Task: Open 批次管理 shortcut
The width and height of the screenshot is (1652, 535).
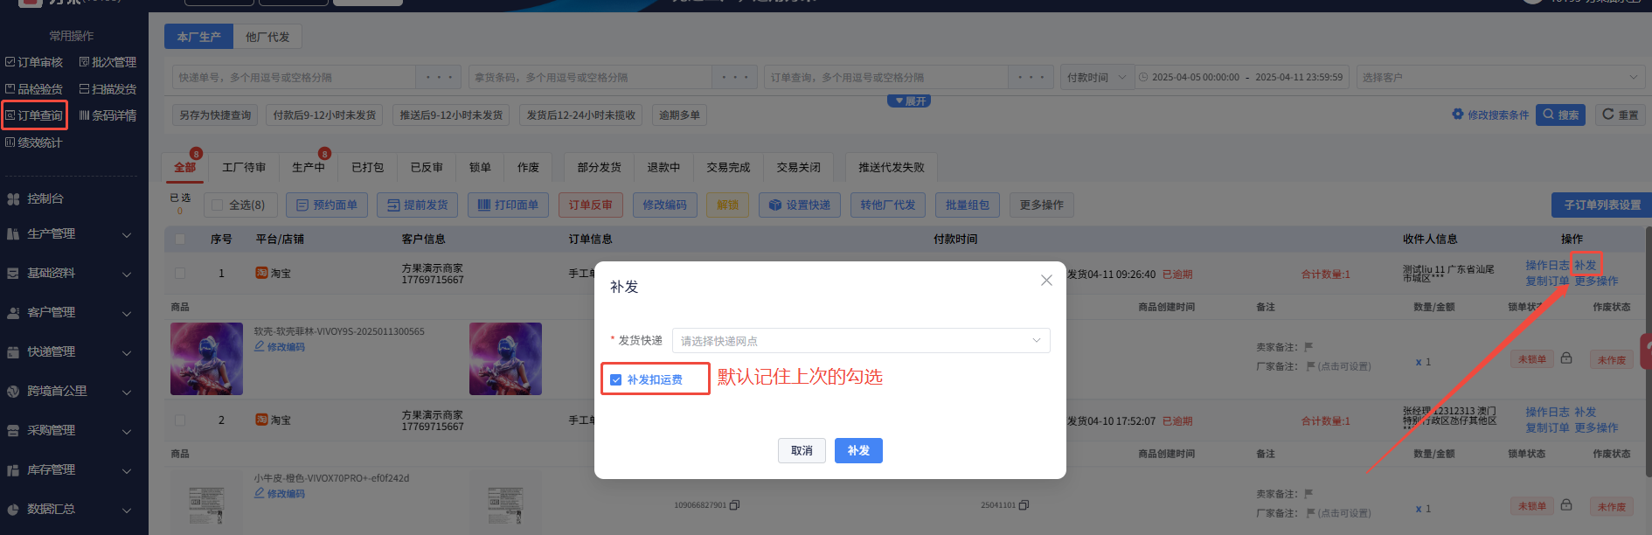Action: (108, 62)
